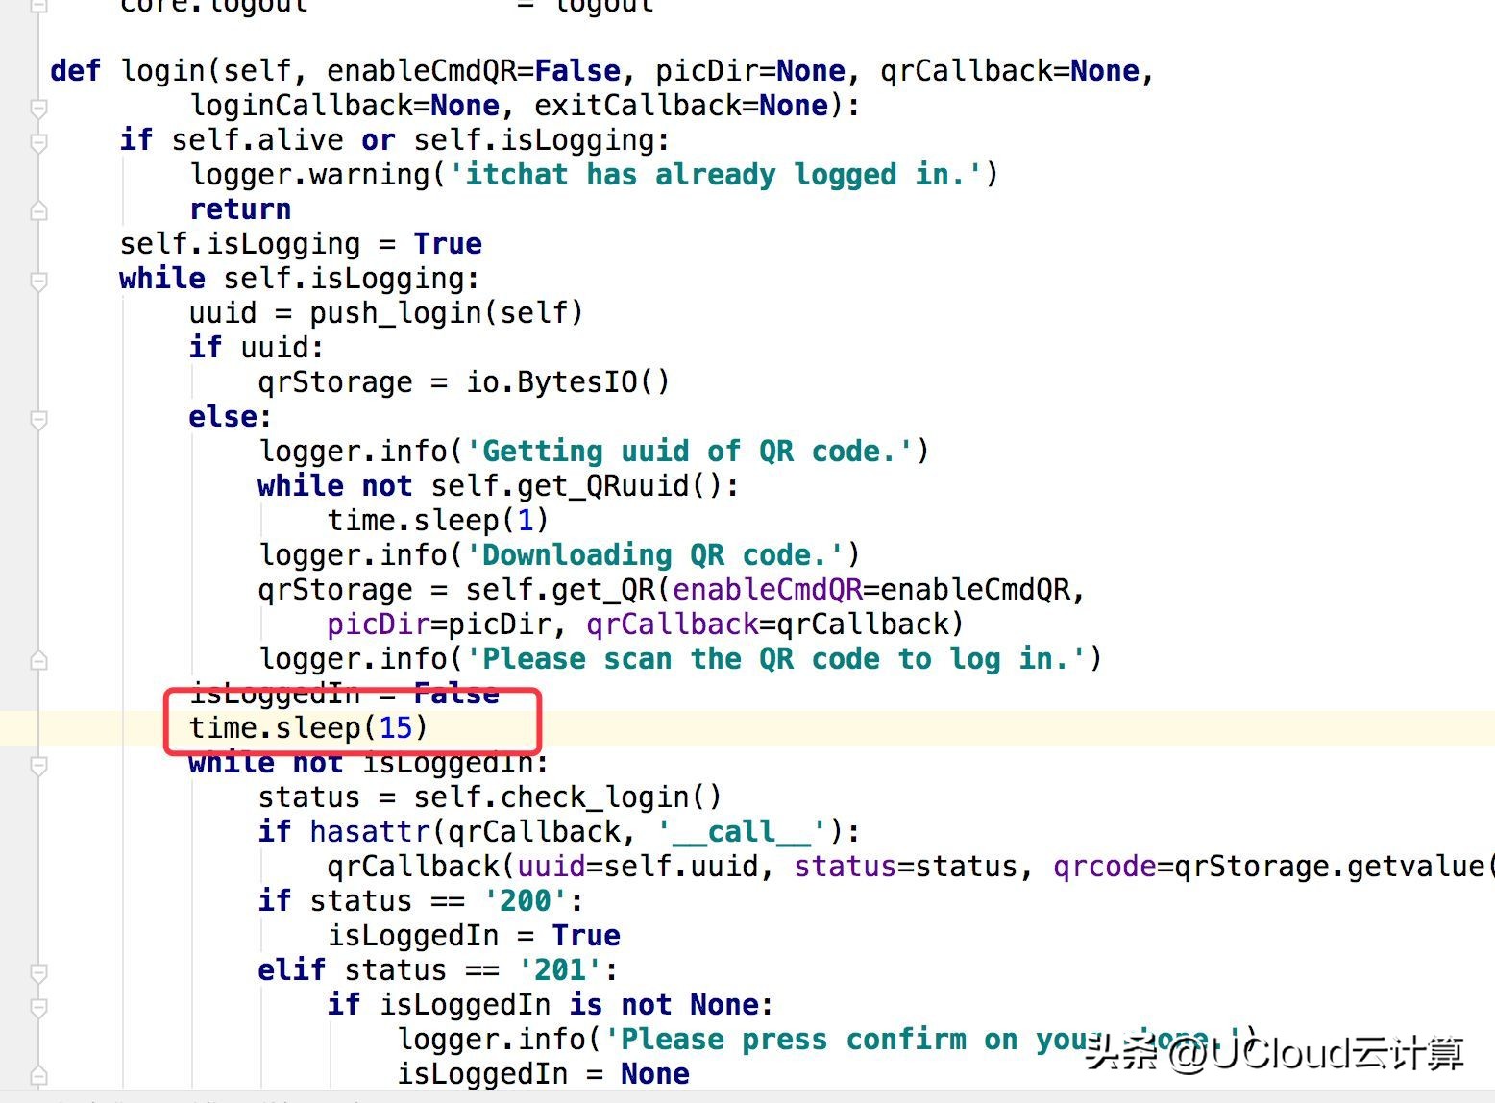Collapse the 'else:' block fold marker

(38, 420)
